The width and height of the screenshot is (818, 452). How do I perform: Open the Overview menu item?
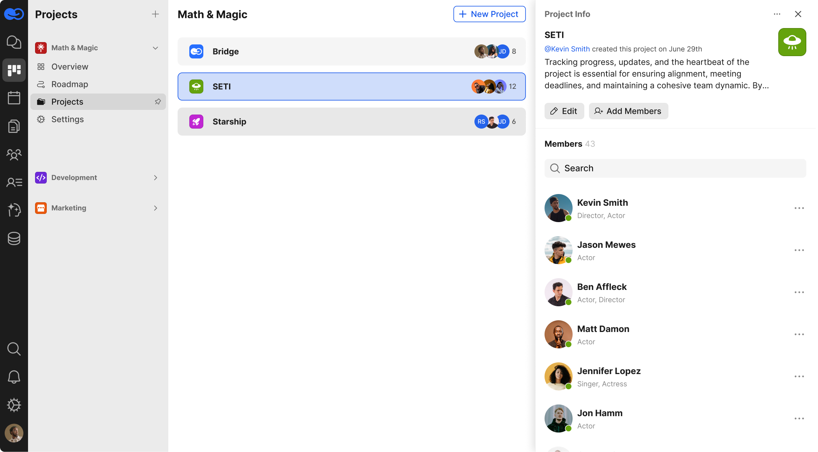tap(70, 67)
